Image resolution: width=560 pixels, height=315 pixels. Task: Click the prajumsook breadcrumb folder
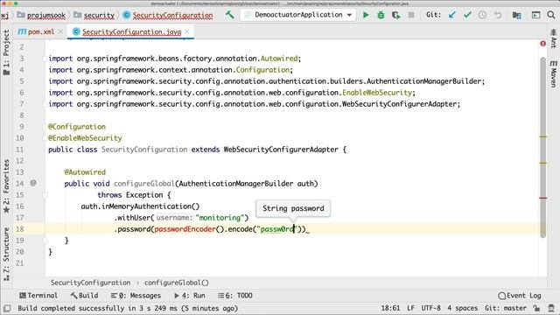41,16
